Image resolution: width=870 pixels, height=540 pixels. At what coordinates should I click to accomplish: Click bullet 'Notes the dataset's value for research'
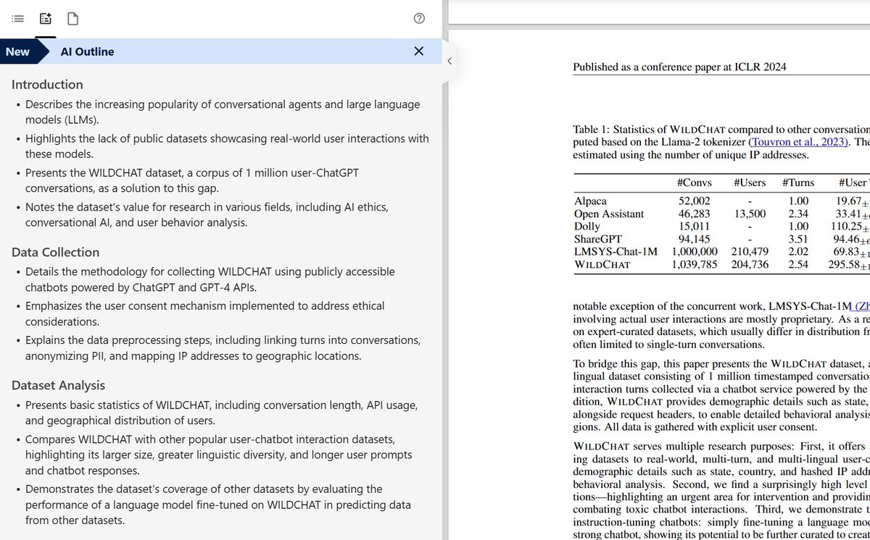tap(207, 215)
